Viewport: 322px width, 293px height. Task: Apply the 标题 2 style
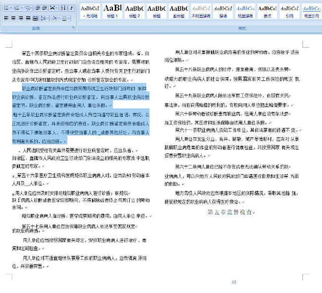(134, 11)
